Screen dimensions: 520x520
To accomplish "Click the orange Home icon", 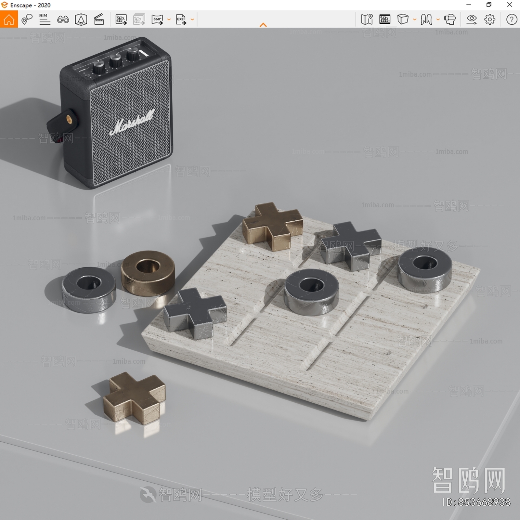I will pos(9,19).
